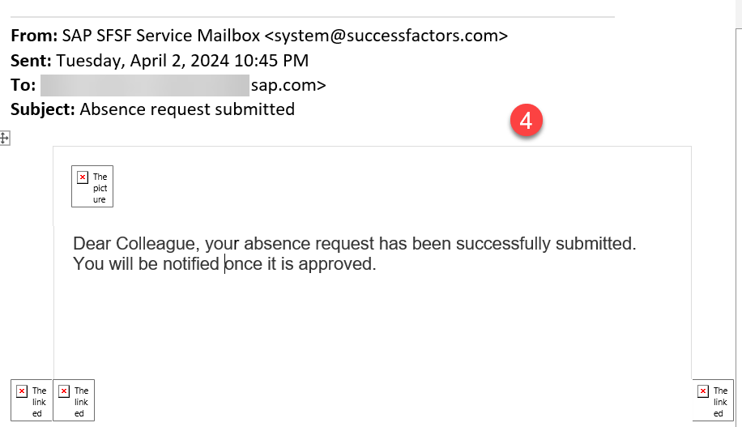This screenshot has width=742, height=427.
Task: Click the subject text Absence request submitted
Action: click(x=187, y=109)
